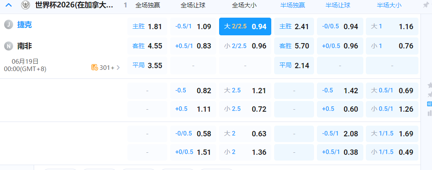Select half-time 小 1 at 0.76
The height and width of the screenshot is (170, 432).
click(392, 46)
